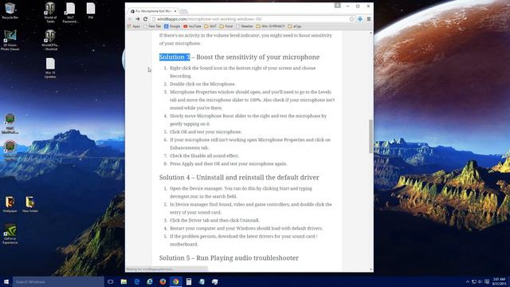The width and height of the screenshot is (510, 287).
Task: Click the Search Windows taskbar box
Action: pos(58,281)
